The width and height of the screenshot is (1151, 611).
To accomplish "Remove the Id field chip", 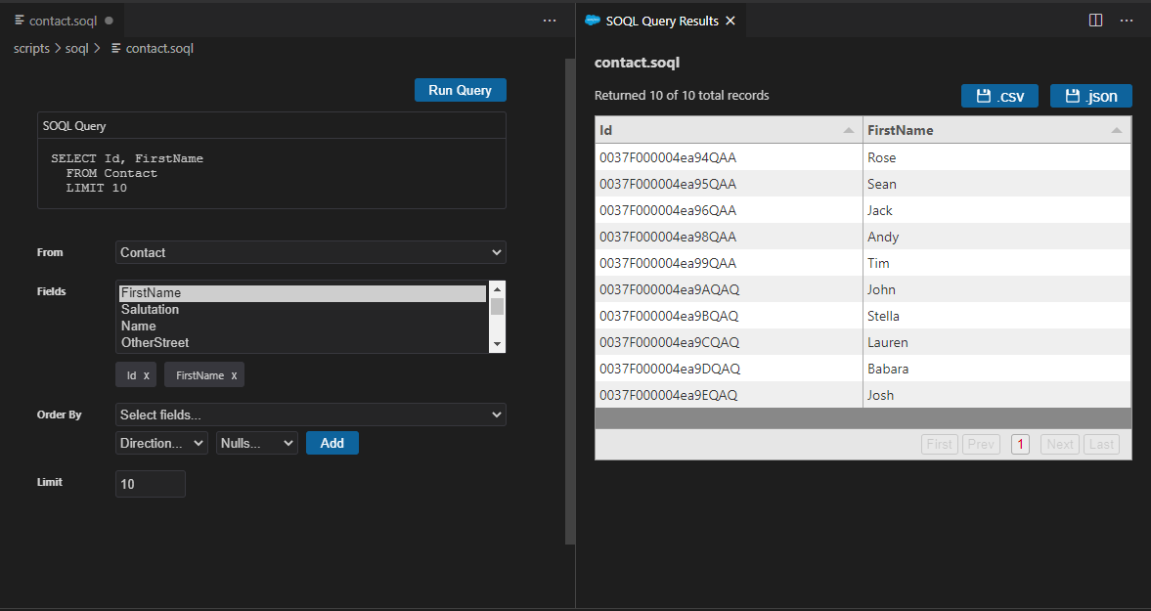I will coord(146,375).
